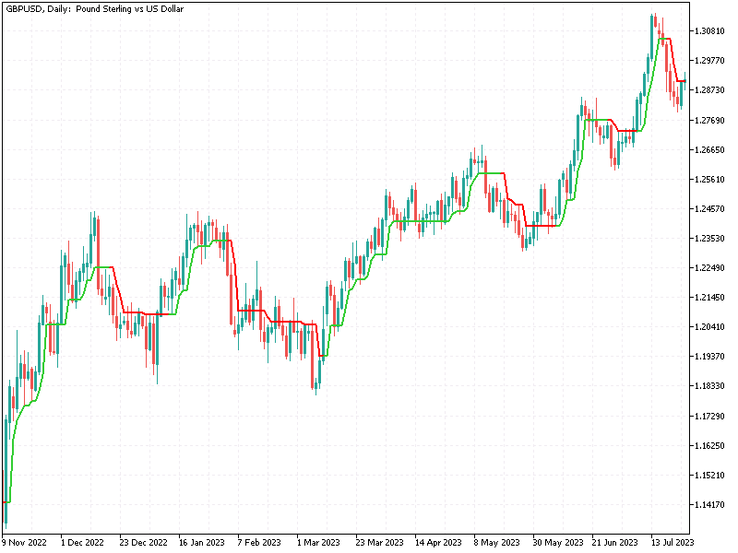Image resolution: width=738 pixels, height=553 pixels.
Task: Select the 1.25610 price label
Action: click(x=709, y=180)
